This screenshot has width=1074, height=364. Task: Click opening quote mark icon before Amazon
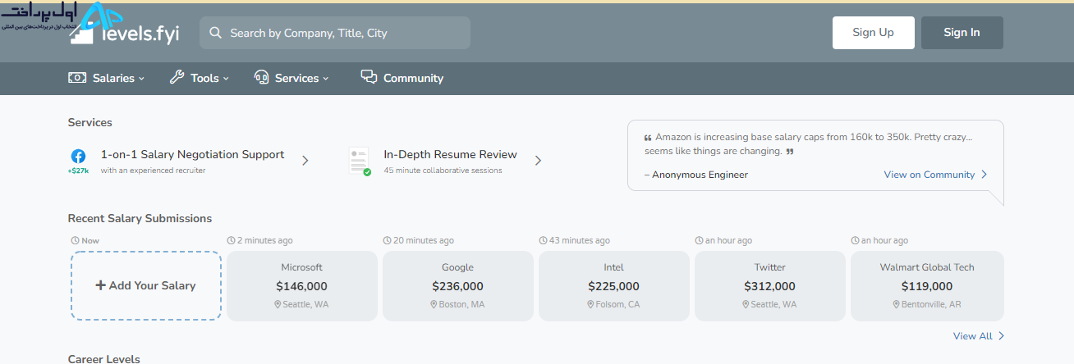tap(648, 138)
